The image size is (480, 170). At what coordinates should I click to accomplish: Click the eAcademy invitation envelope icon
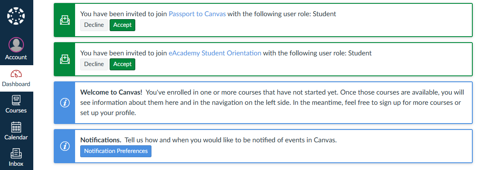pos(64,59)
